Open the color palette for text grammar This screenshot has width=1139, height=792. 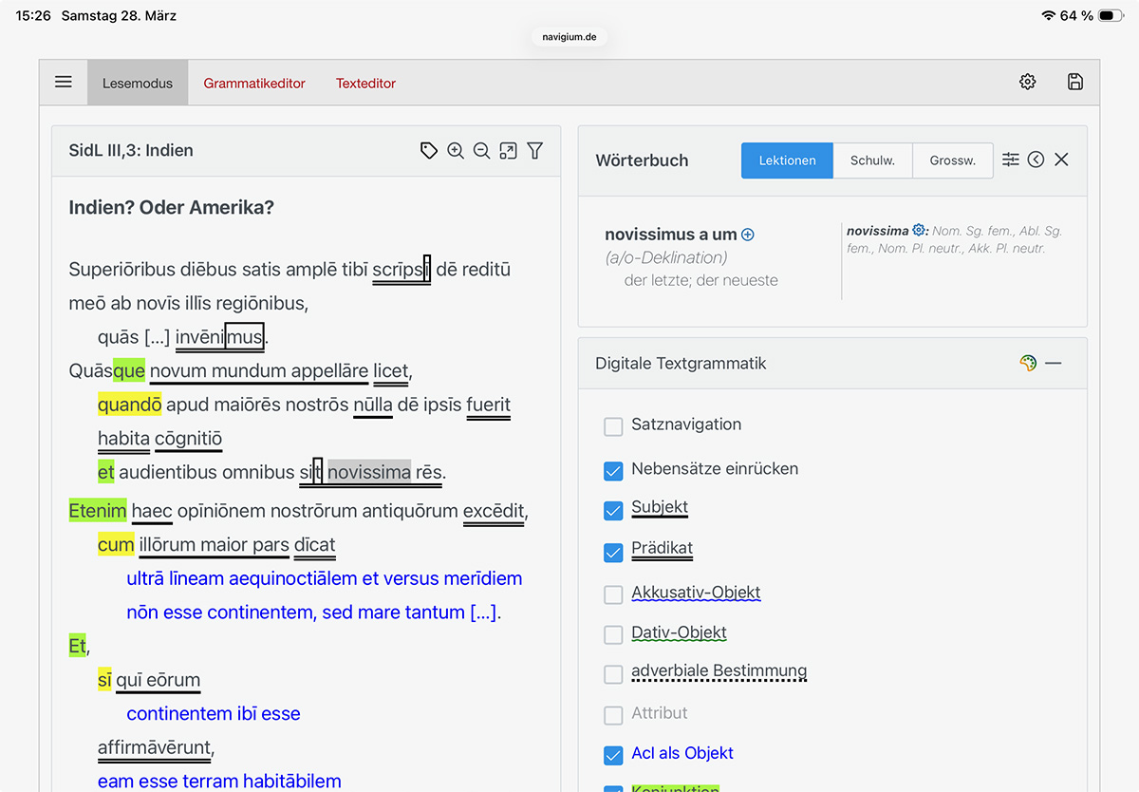(1028, 363)
